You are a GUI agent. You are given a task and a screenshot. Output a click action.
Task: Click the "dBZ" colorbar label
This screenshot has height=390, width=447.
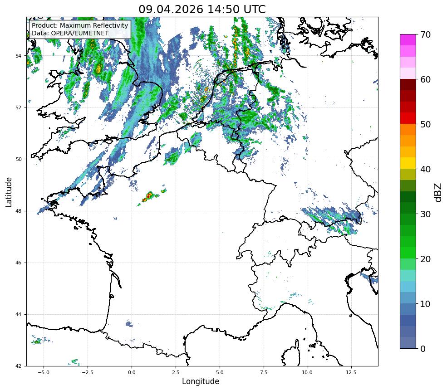(438, 193)
